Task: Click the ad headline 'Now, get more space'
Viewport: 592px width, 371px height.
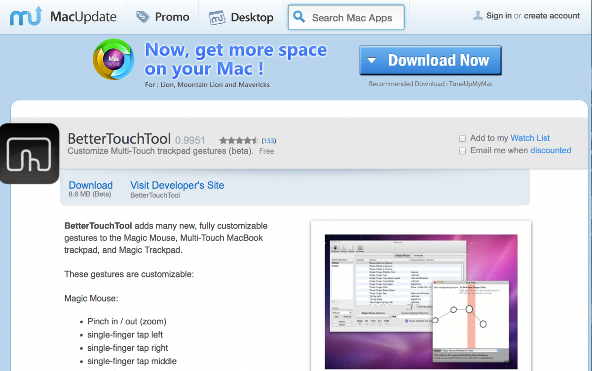Action: coord(236,50)
